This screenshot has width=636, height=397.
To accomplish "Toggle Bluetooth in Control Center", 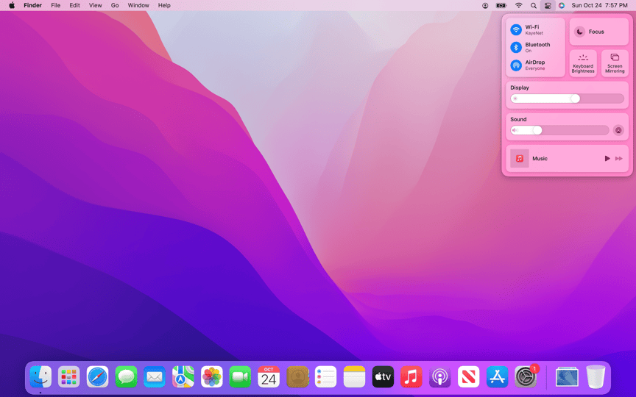I will click(x=516, y=47).
